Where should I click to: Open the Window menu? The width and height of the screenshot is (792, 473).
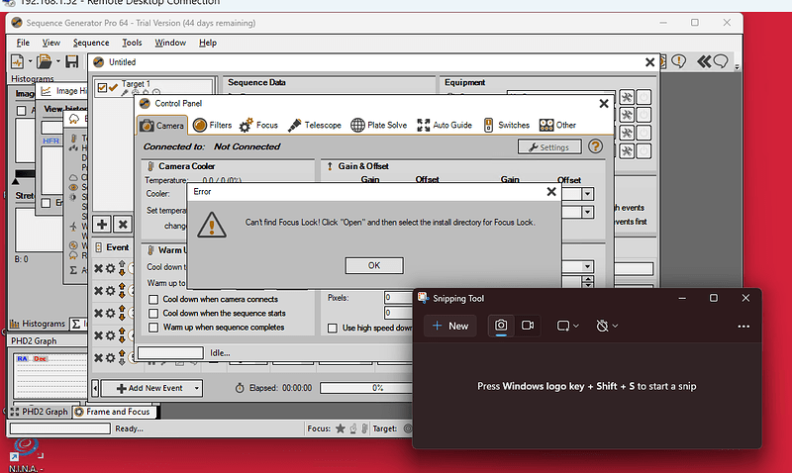coord(170,43)
